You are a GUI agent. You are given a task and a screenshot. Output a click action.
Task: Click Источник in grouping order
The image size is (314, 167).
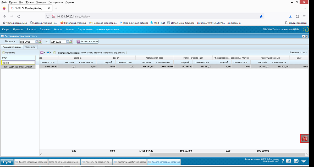(x=108, y=53)
